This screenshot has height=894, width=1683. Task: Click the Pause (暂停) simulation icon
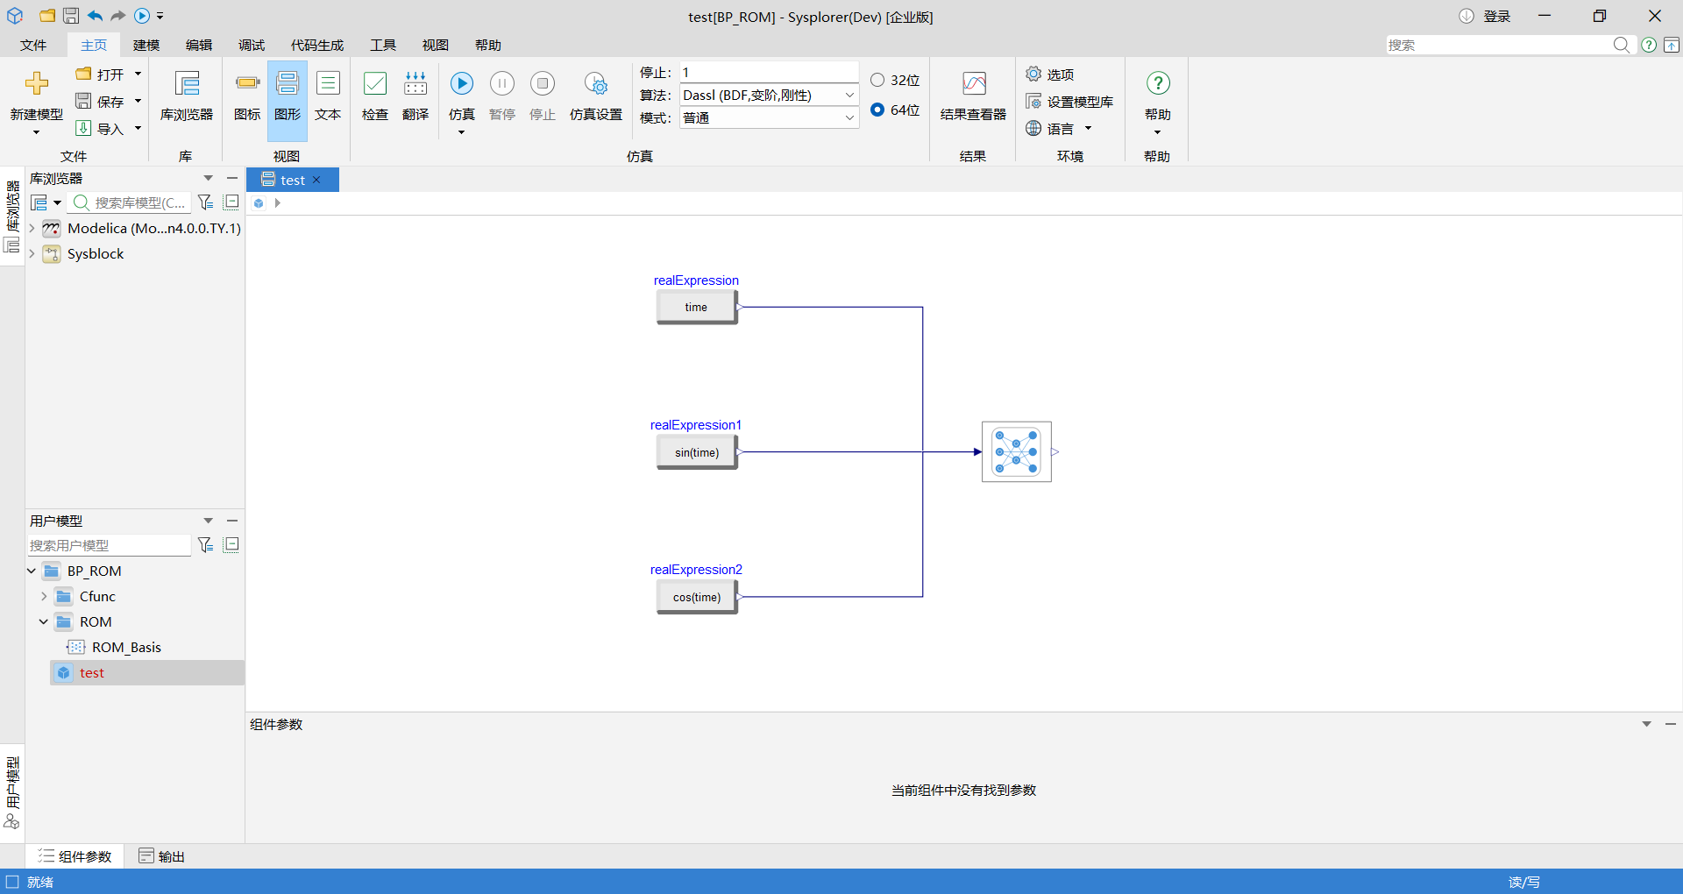[x=502, y=83]
